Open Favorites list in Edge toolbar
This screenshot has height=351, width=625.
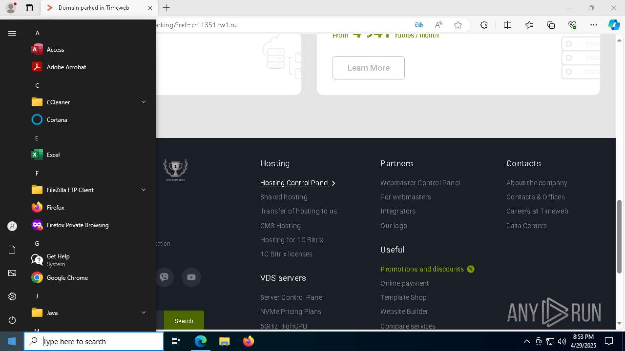coord(529,25)
